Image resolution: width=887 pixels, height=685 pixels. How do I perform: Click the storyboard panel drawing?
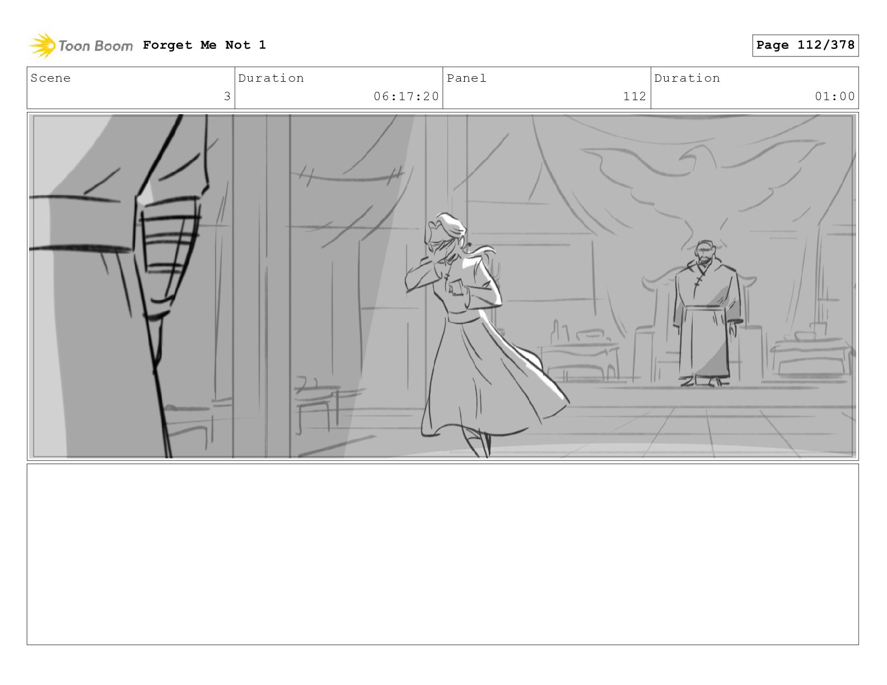pyautogui.click(x=443, y=286)
